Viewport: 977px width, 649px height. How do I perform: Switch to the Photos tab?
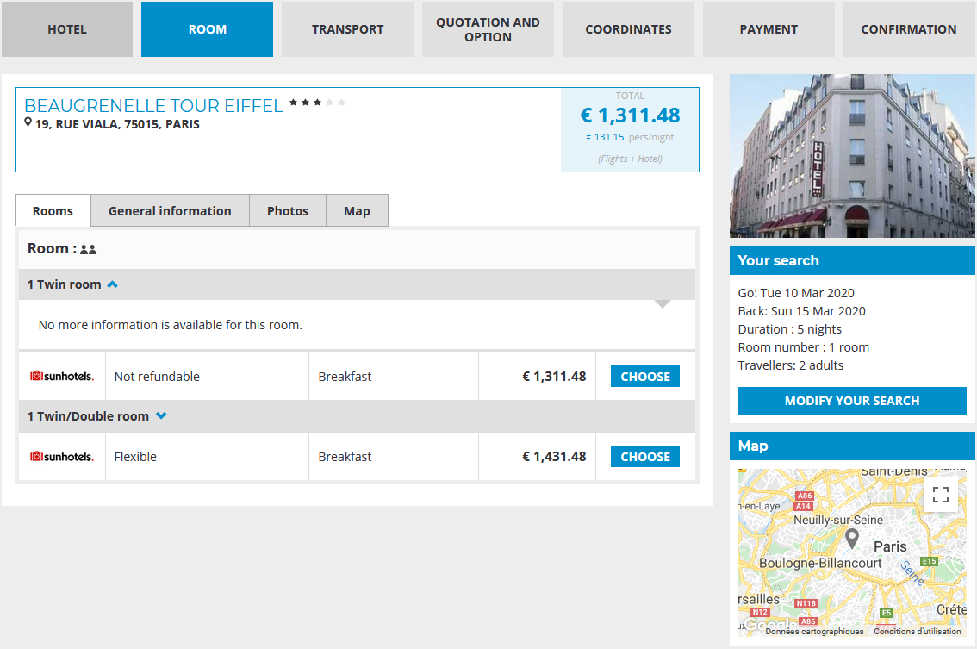(288, 211)
